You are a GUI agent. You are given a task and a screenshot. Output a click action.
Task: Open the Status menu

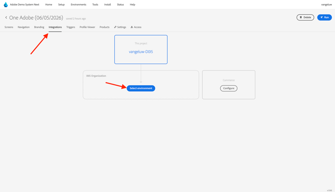(120, 4)
